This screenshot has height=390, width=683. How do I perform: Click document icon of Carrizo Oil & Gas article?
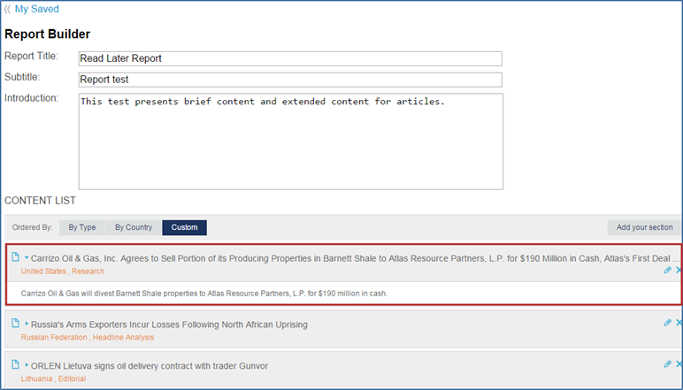[x=15, y=256]
